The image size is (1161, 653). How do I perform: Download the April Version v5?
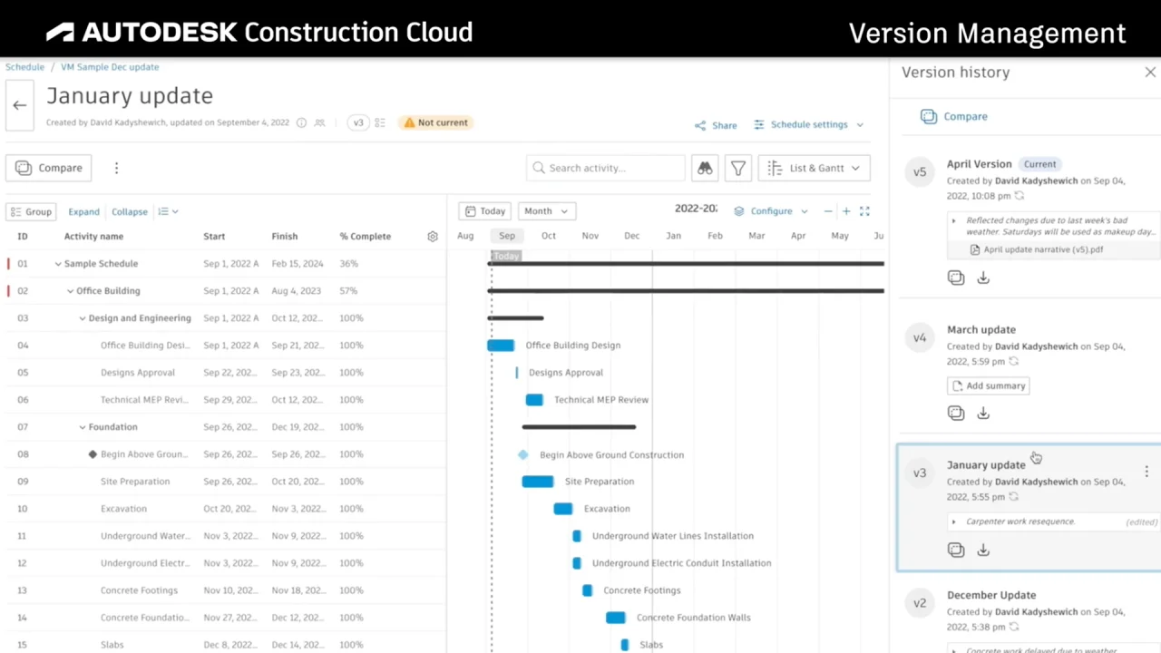[983, 278]
